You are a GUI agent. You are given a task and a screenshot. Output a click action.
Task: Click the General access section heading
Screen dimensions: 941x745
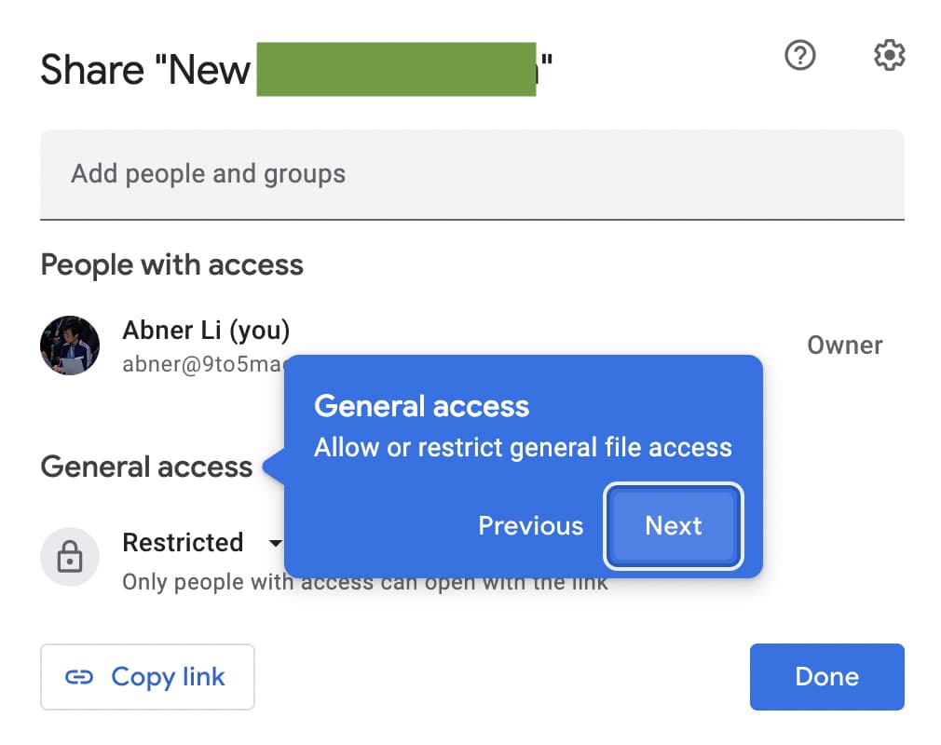coord(146,467)
